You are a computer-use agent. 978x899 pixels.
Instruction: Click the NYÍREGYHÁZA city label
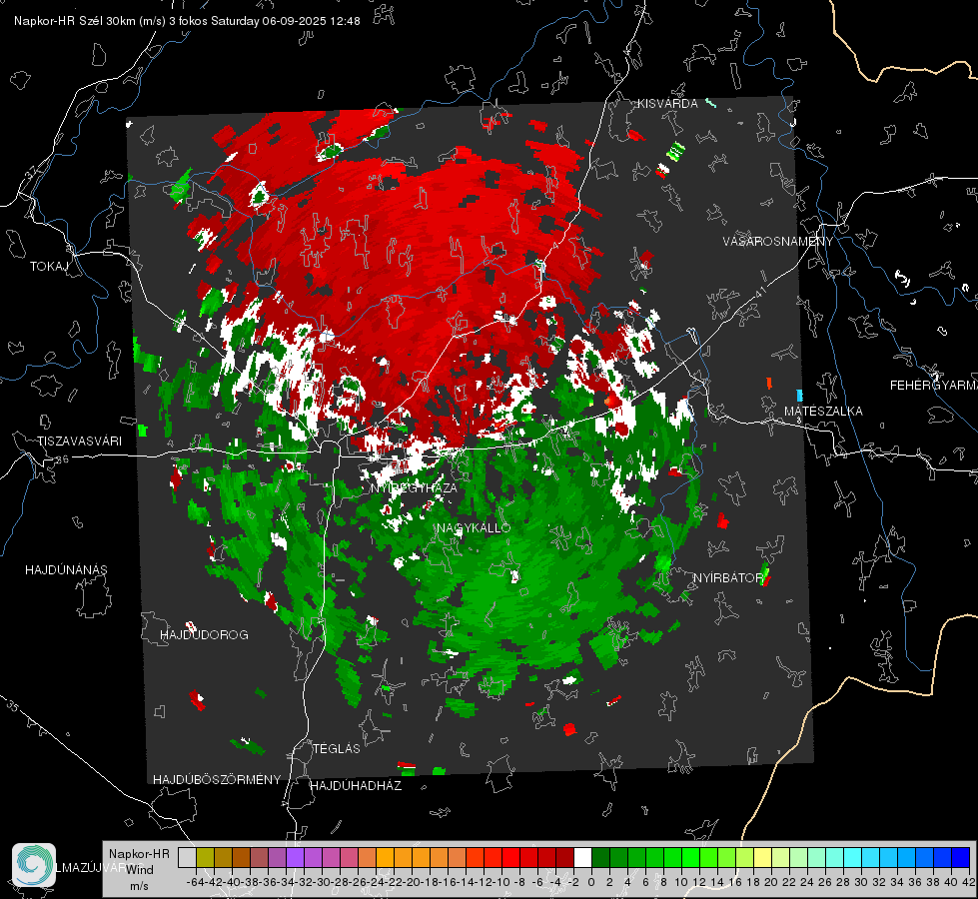click(414, 487)
